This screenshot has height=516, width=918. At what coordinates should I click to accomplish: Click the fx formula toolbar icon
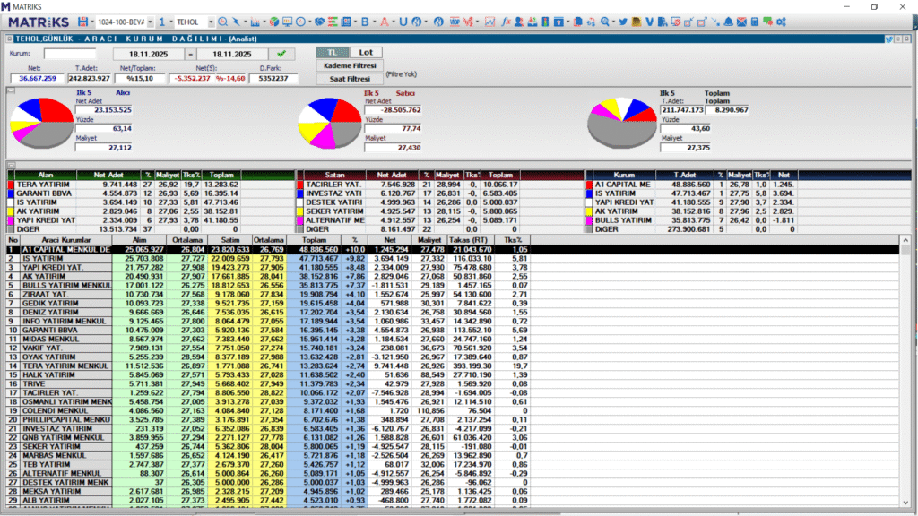[x=507, y=21]
